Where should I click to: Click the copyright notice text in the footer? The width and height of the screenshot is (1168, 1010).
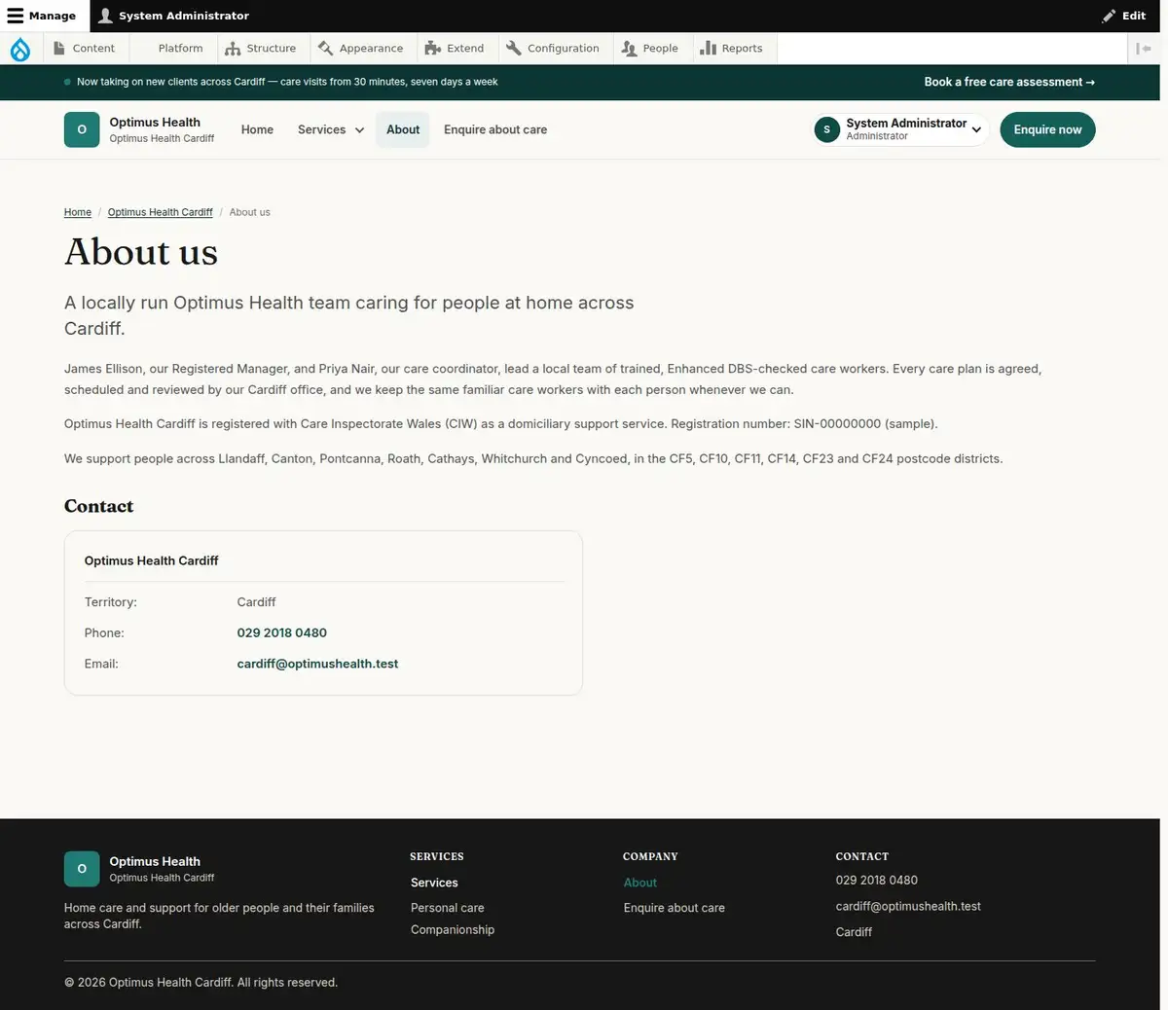coord(201,983)
